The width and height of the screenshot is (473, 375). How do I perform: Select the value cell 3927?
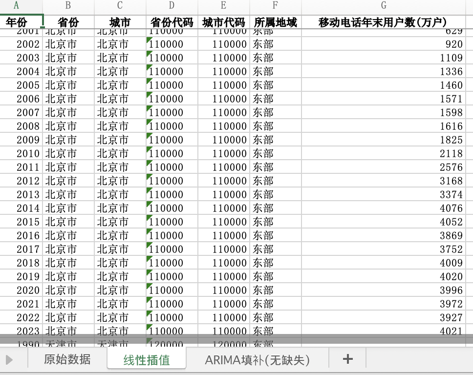384,317
